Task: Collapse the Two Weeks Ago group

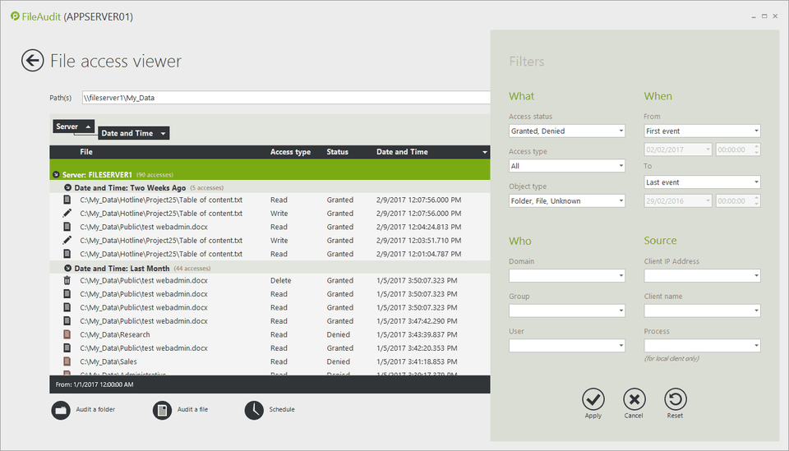Action: 67,188
